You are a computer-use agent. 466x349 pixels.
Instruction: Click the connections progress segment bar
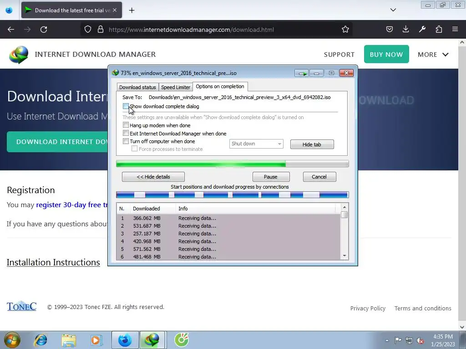232,195
